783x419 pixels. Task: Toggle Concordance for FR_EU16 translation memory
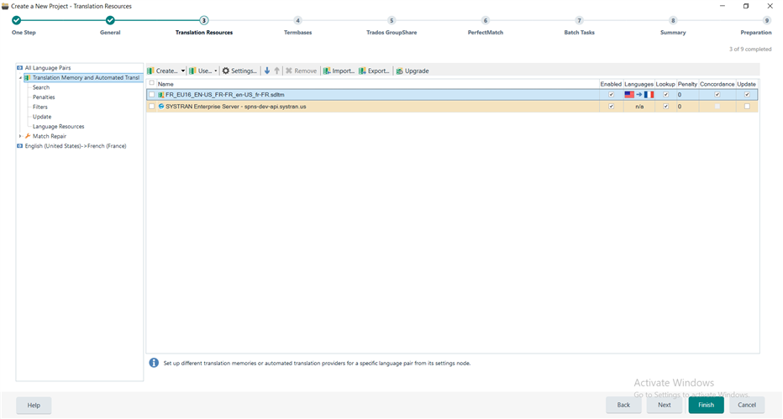tap(717, 94)
